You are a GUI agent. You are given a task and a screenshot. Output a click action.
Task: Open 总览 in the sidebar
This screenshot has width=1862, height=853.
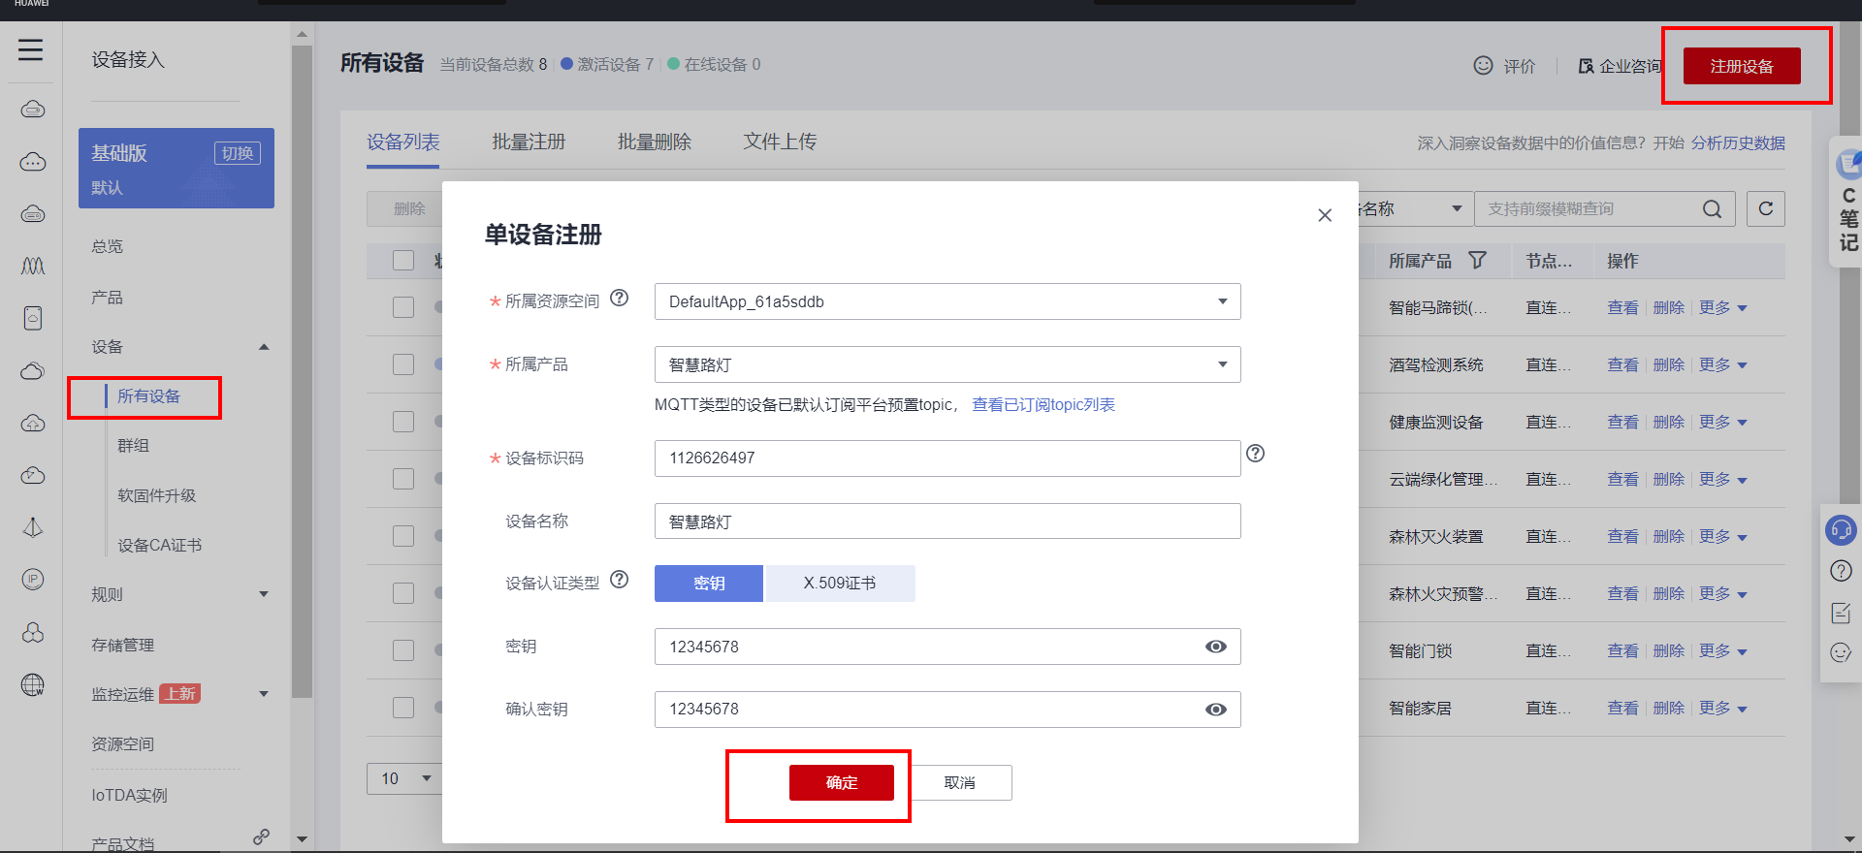107,246
